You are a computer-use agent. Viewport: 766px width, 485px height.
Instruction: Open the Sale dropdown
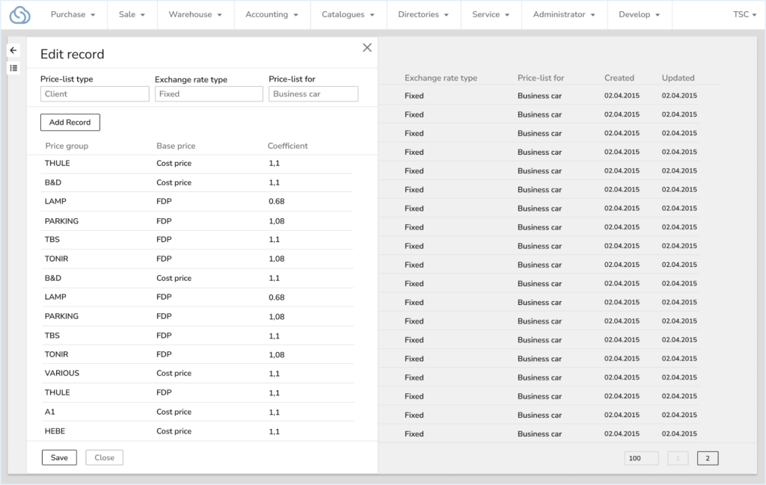(x=132, y=14)
